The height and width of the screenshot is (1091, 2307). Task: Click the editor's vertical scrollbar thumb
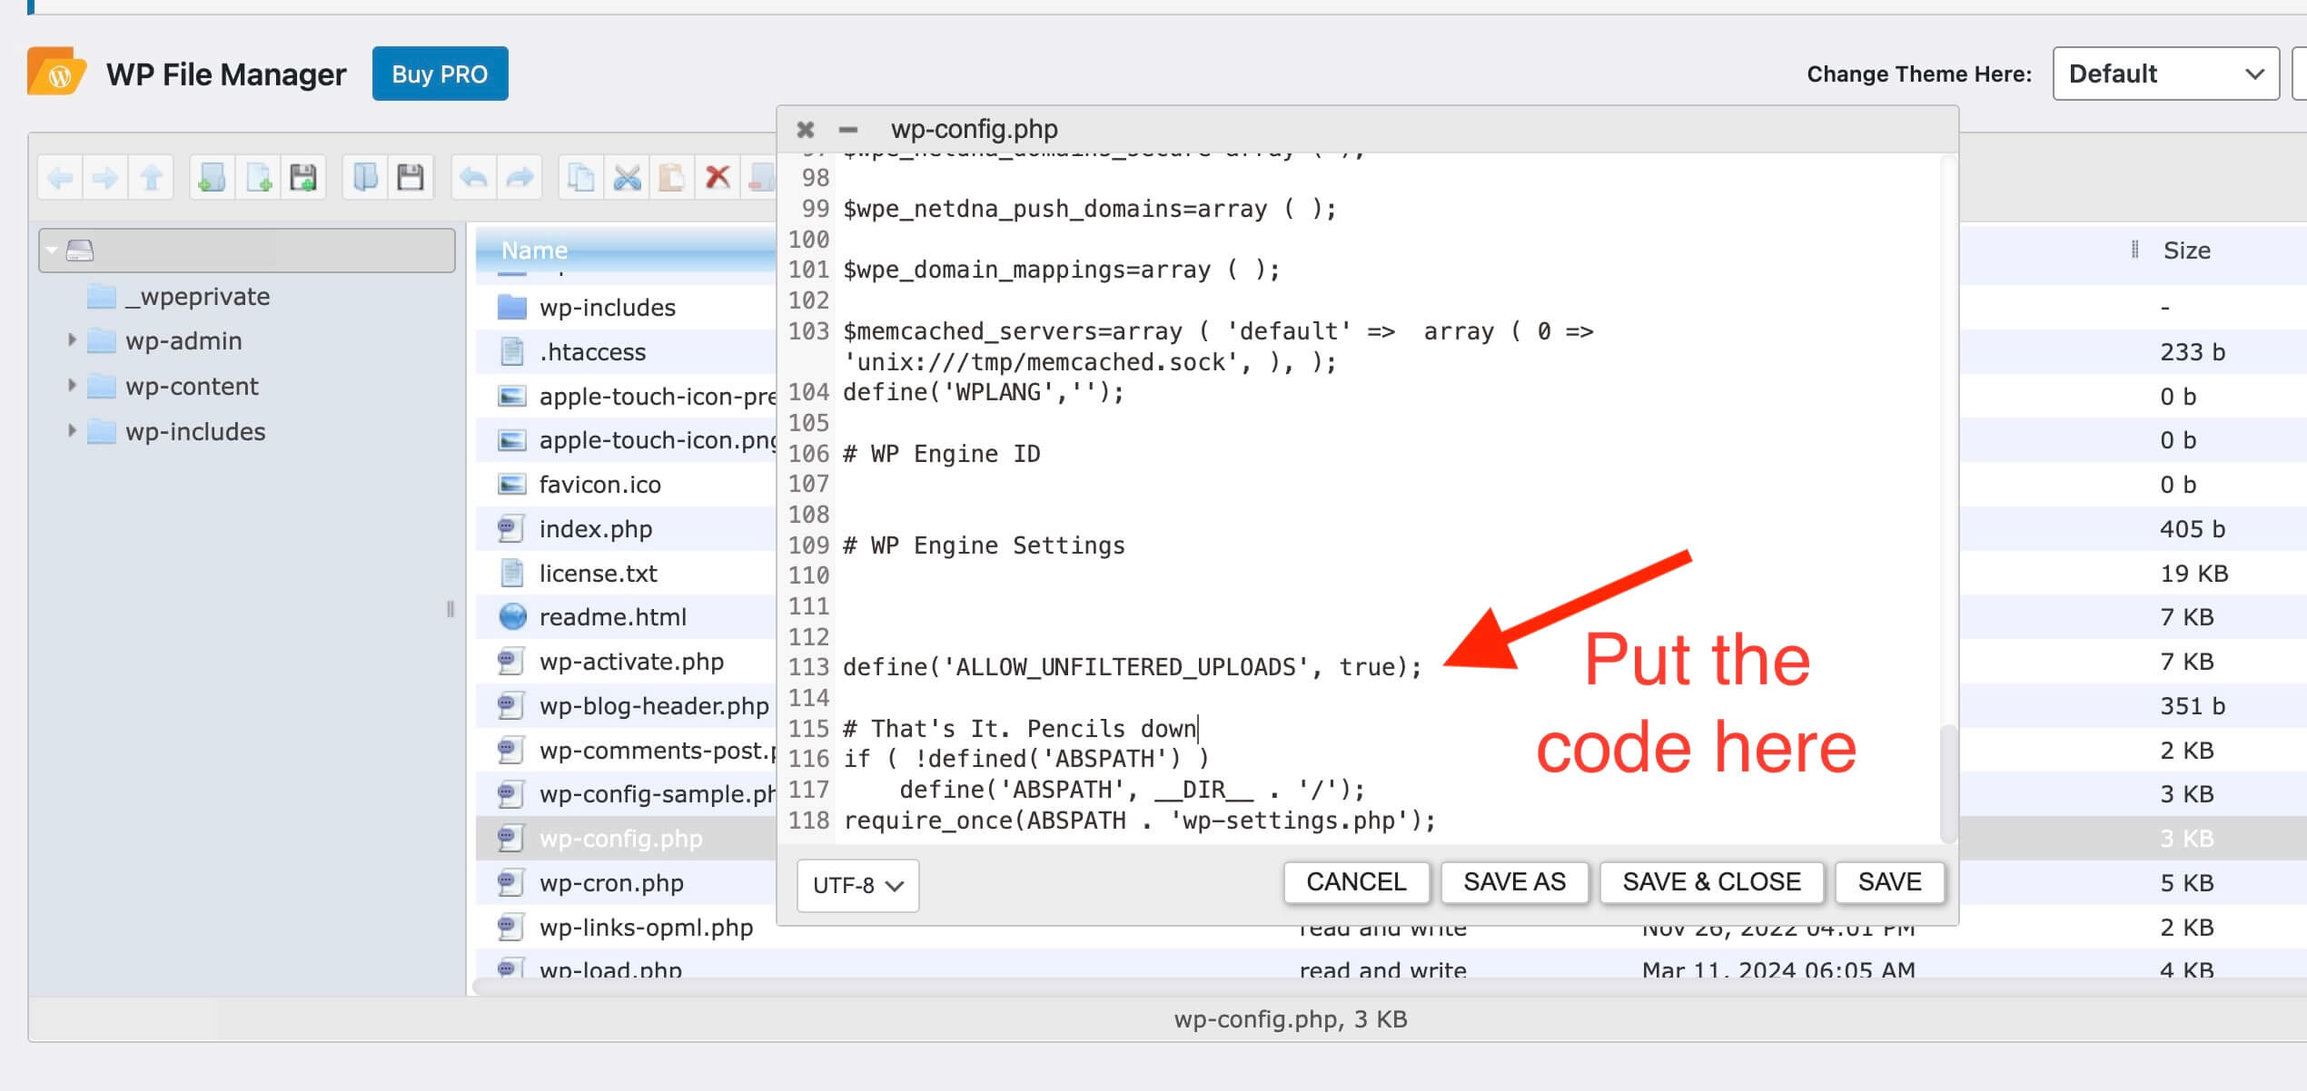click(x=1946, y=782)
